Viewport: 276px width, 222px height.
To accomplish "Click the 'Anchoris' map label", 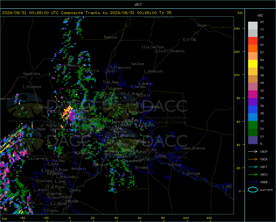I will click(79, 169).
